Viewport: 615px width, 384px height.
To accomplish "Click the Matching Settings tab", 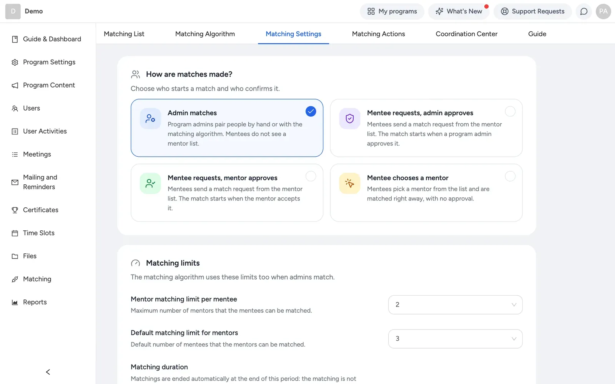I will pos(293,34).
